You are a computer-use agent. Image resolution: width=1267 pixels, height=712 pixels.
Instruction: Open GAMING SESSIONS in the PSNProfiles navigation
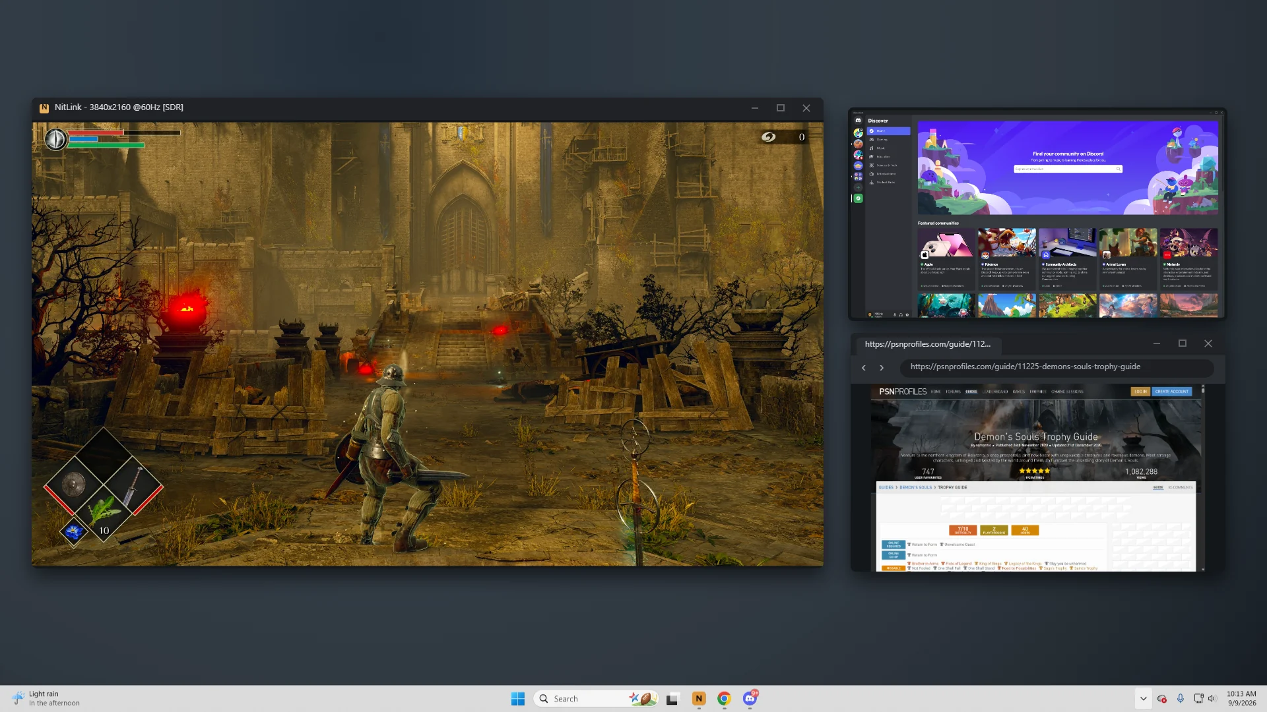click(x=1067, y=392)
